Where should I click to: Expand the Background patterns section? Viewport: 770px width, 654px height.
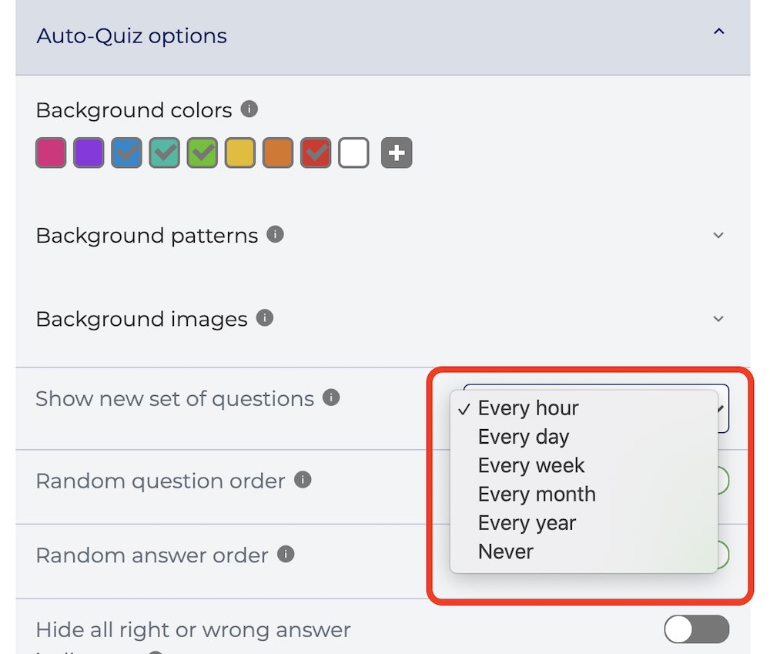coord(718,236)
